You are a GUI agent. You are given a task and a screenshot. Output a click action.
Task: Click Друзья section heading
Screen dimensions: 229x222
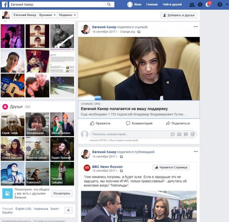point(16,107)
